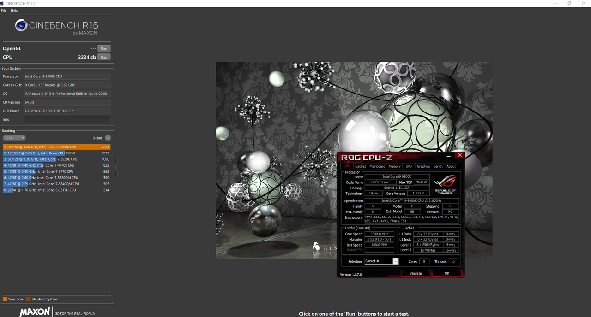The width and height of the screenshot is (591, 317).
Task: Click the Info input field
Action: tap(67, 119)
